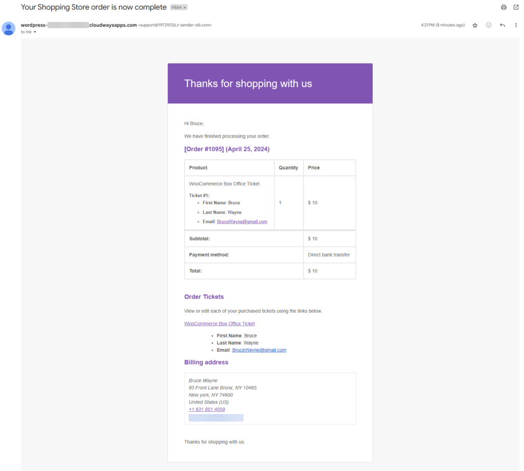Click the Payment method: row label
524x471 pixels.
coord(209,255)
